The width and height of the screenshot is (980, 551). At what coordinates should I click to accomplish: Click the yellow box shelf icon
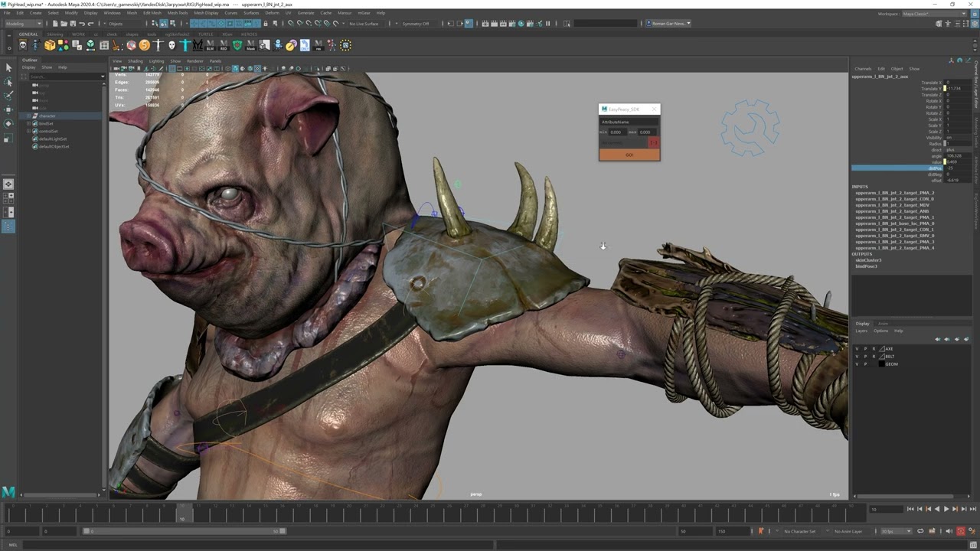[x=50, y=45]
